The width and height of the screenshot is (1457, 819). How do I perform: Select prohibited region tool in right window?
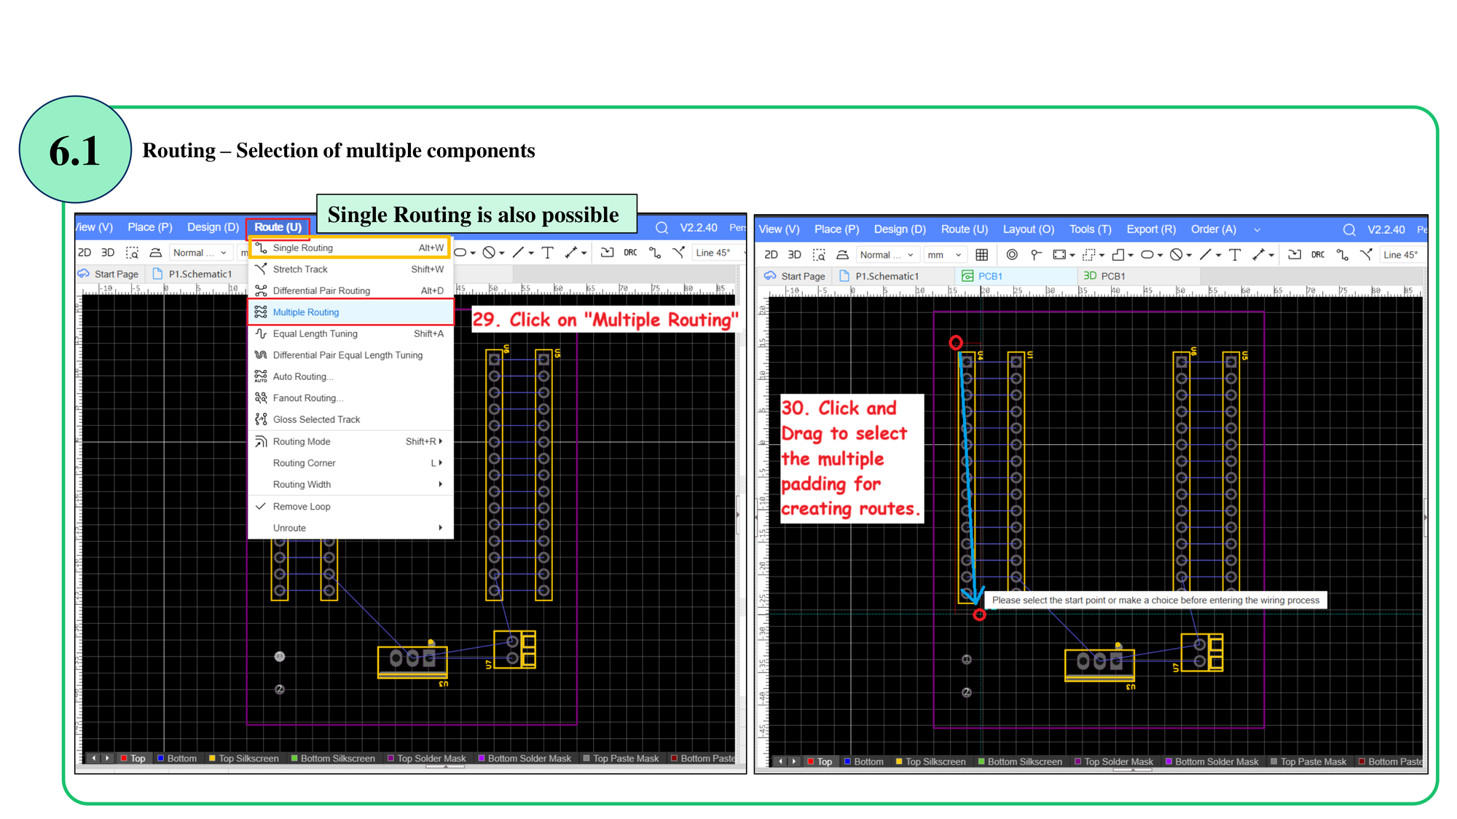pos(1176,255)
